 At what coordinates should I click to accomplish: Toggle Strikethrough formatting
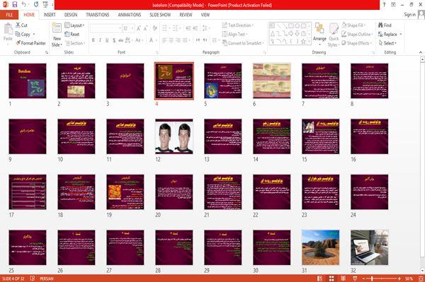click(x=120, y=40)
